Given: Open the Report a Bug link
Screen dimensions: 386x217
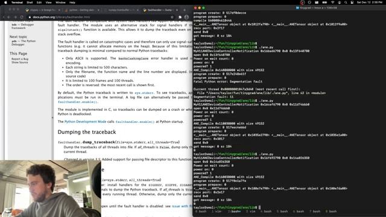Looking at the screenshot, I should [x=20, y=59].
